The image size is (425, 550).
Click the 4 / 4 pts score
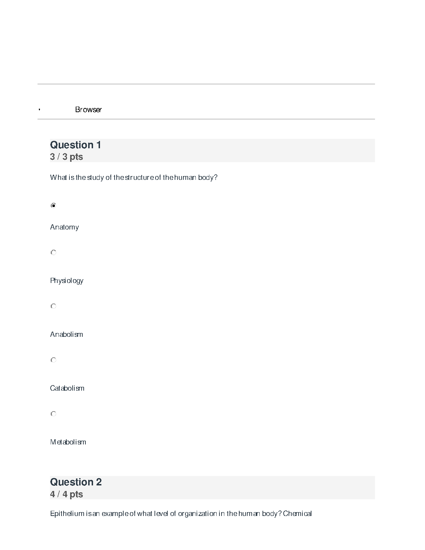click(67, 494)
